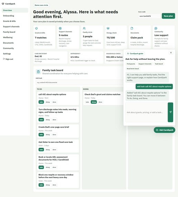The width and height of the screenshot is (178, 197).
Task: Move 'Create Dad's one-page care brief' to doing
Action: click(48, 134)
